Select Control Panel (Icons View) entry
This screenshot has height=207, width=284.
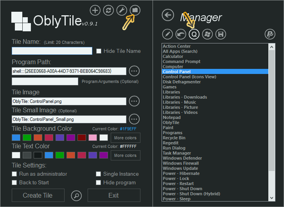pos(215,77)
